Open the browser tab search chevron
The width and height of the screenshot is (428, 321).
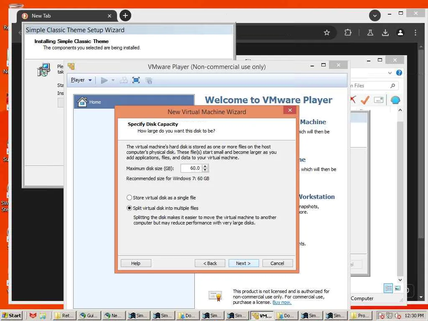[375, 15]
